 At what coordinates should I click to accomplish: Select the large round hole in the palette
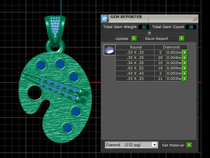[x=35, y=93]
